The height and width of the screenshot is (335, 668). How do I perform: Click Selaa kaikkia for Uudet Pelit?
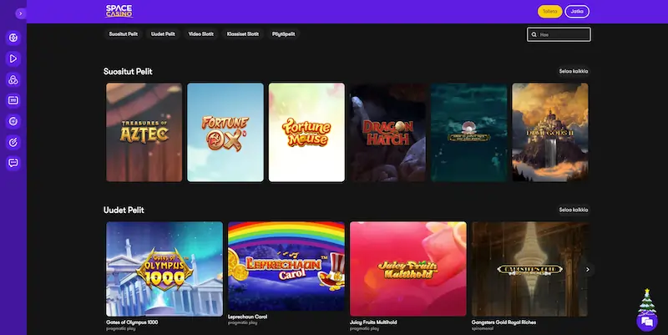574,210
